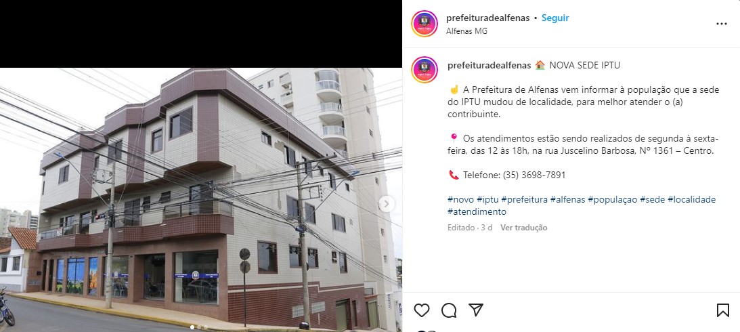Open the #iptu hashtag
Screen dimensions: 740x332
487,199
